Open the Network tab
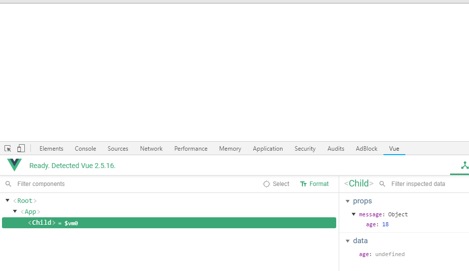Screen dimensions: 469x271 pos(151,149)
